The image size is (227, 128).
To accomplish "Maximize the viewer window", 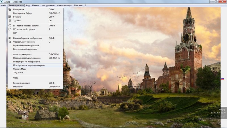I will [x=216, y=1].
